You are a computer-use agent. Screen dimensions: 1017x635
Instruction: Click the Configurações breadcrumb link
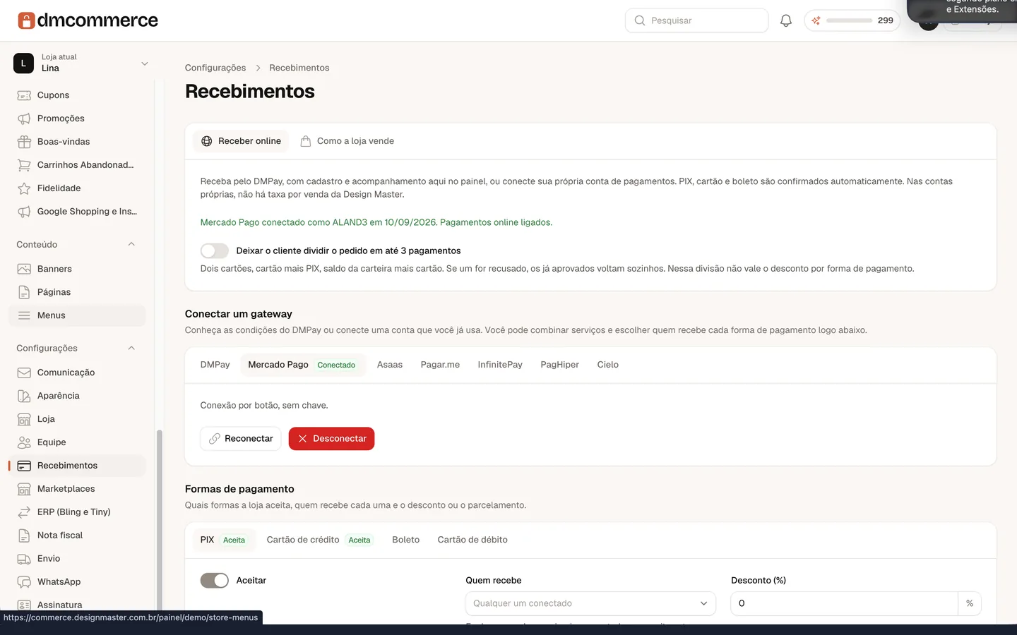215,68
